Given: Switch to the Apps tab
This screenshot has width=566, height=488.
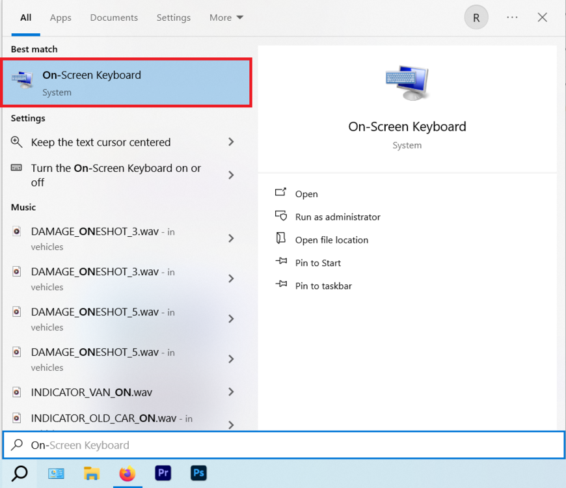Looking at the screenshot, I should (61, 18).
